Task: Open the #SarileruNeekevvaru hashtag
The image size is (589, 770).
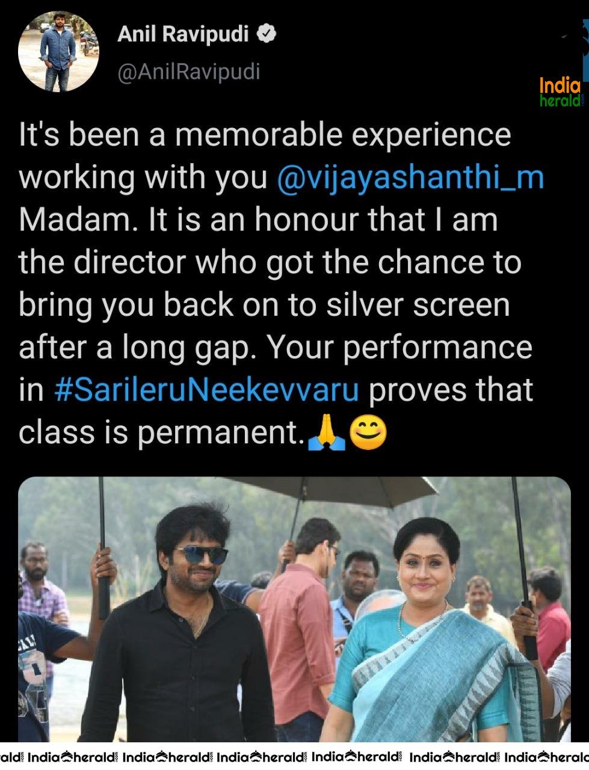Action: click(x=206, y=390)
